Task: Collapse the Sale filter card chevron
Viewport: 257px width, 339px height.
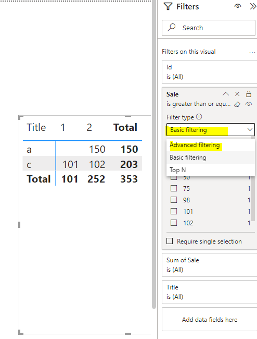Action: click(226, 94)
